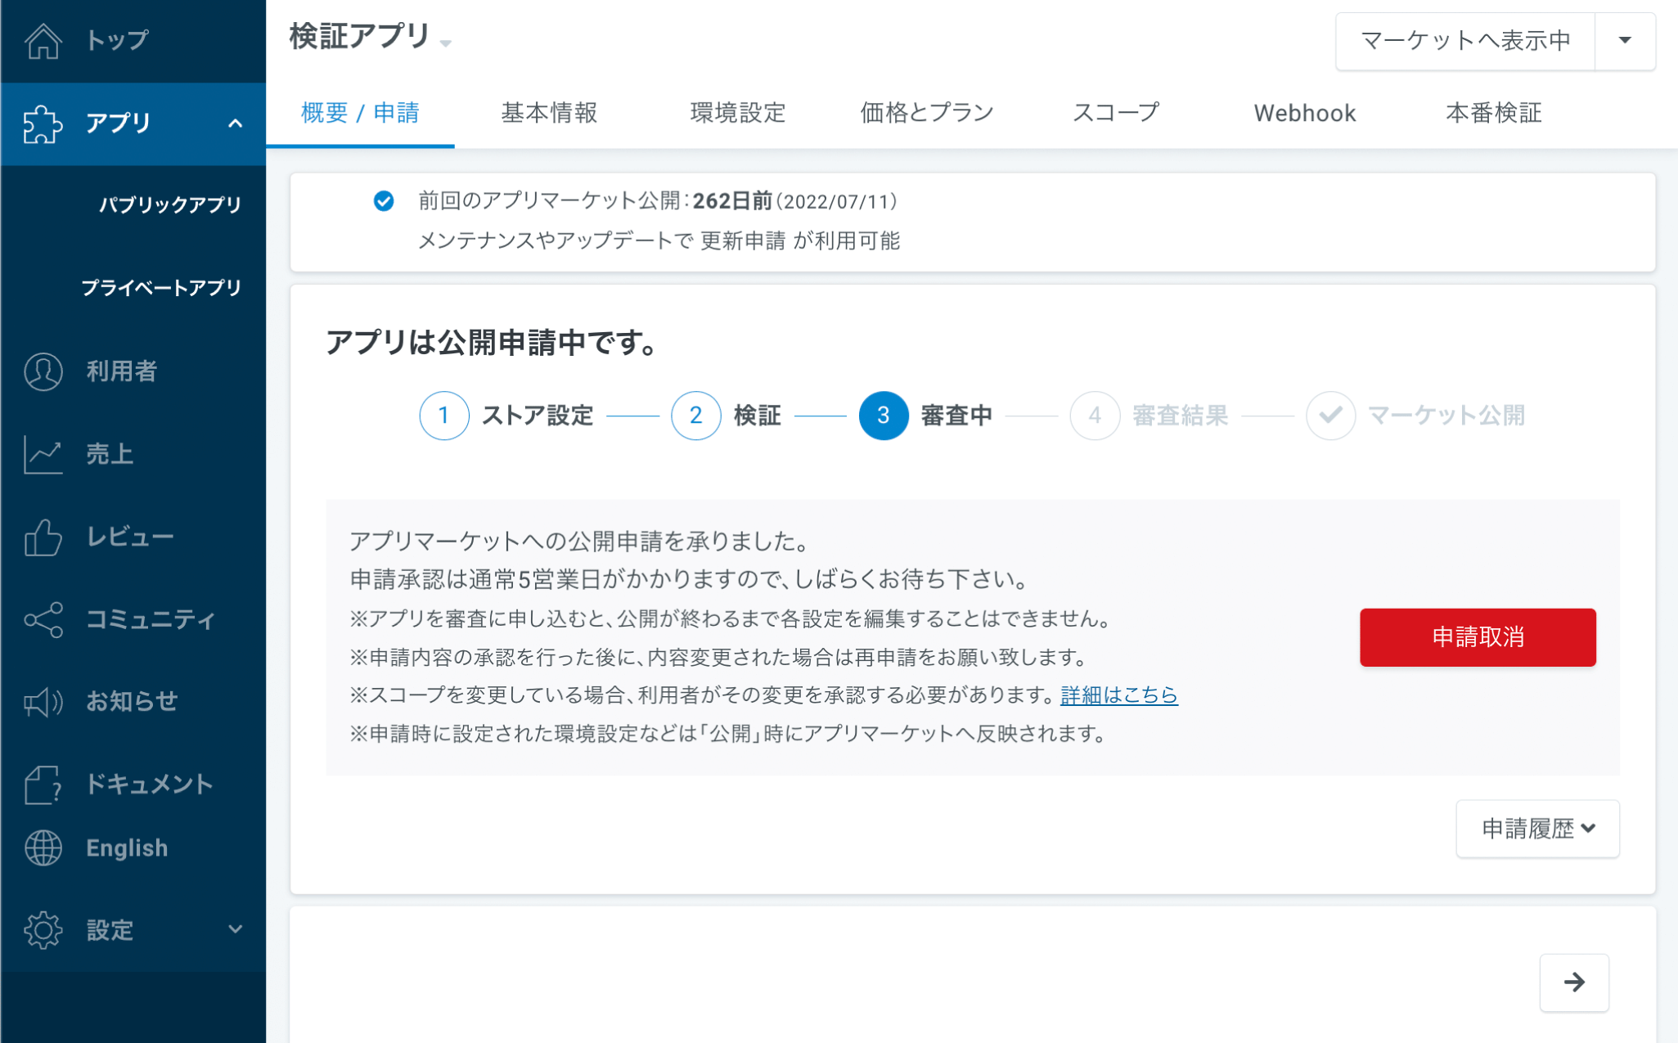Click the ドキュメント document icon
Viewport: 1678px width, 1043px height.
[x=43, y=784]
